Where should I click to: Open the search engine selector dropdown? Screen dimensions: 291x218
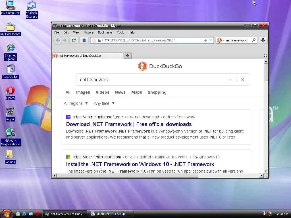pos(220,40)
